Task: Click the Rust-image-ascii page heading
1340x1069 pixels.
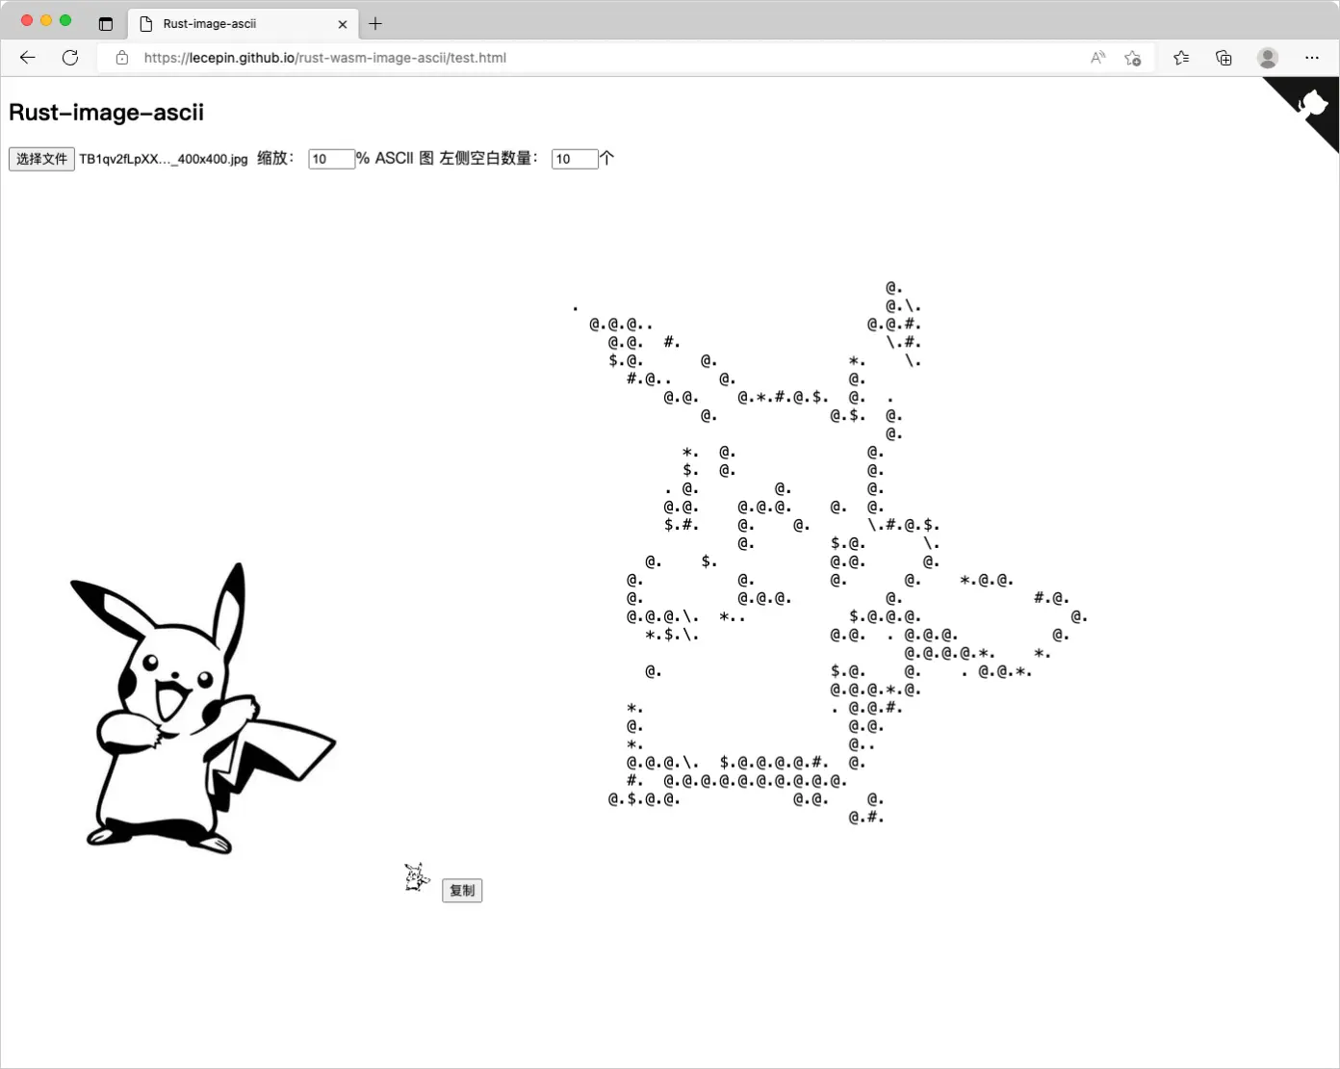Action: (106, 113)
